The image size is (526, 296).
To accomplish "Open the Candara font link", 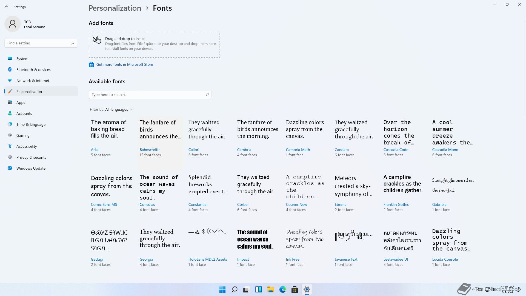I will [342, 150].
